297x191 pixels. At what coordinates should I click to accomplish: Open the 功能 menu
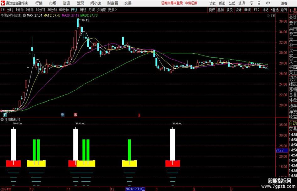point(212,3)
